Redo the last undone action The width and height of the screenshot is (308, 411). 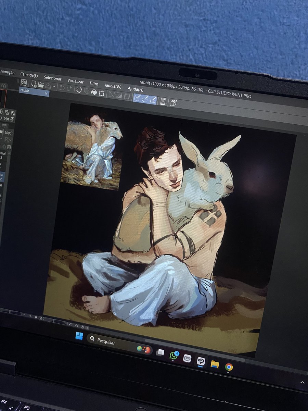(x=70, y=89)
